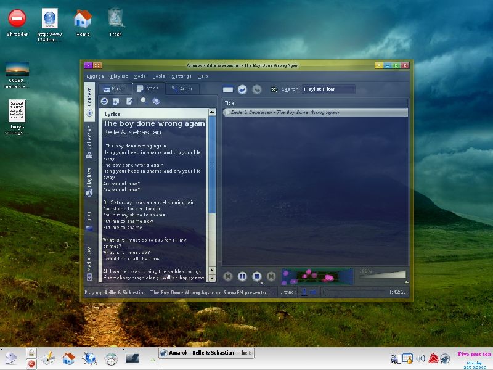Click the up arrow atop the lyrics scrollbar

212,112
